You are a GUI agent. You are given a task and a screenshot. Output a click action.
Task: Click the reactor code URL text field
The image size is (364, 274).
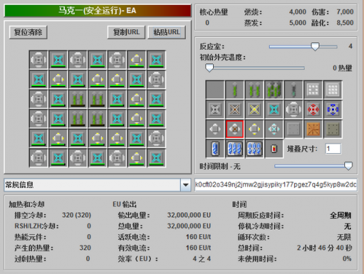click(x=276, y=184)
